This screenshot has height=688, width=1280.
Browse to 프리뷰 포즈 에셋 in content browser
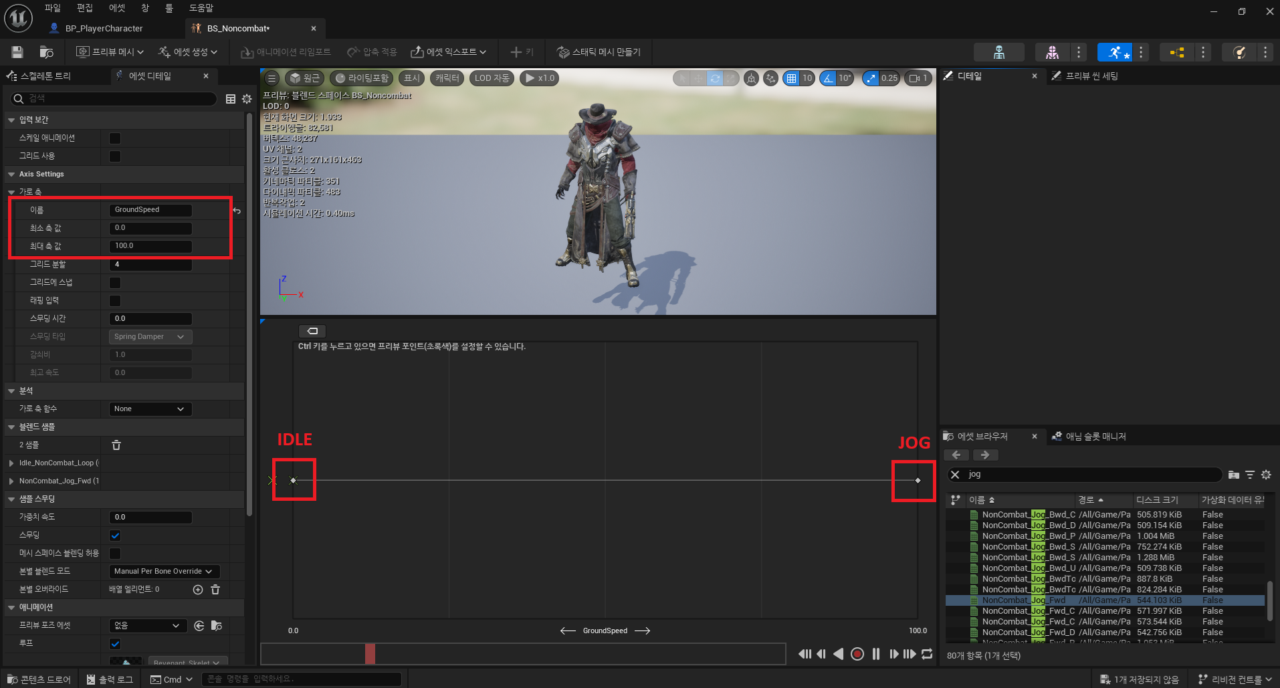[x=216, y=626]
